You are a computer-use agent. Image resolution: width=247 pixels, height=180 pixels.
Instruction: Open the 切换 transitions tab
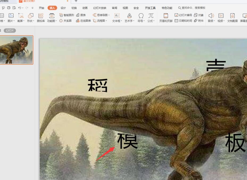pos(74,8)
